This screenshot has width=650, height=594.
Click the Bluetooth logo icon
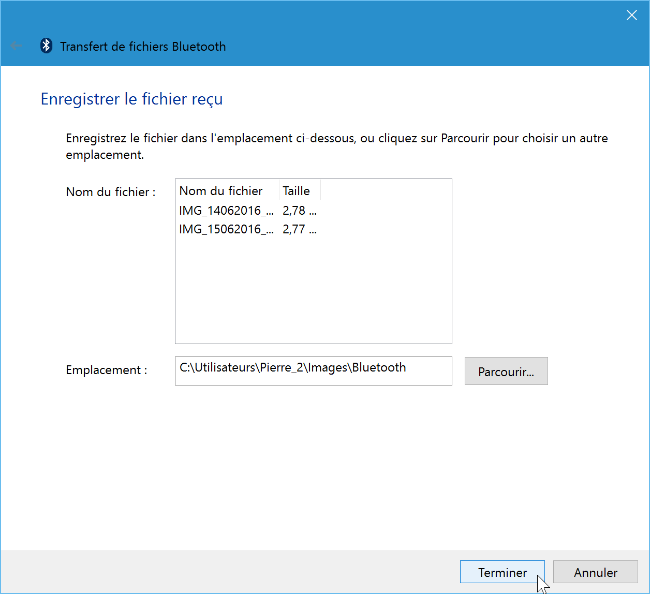coord(47,46)
